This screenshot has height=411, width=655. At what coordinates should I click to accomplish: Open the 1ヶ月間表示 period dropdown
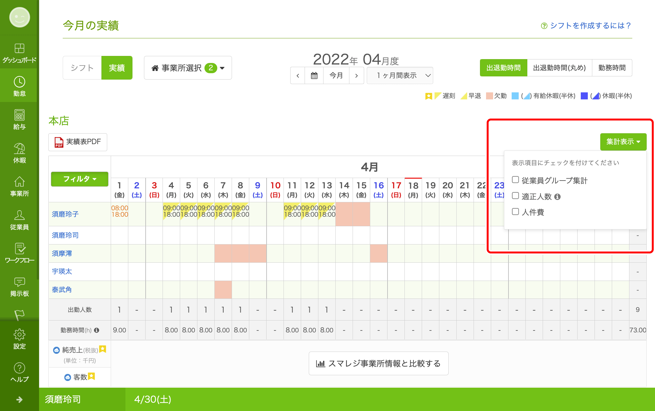click(x=400, y=75)
